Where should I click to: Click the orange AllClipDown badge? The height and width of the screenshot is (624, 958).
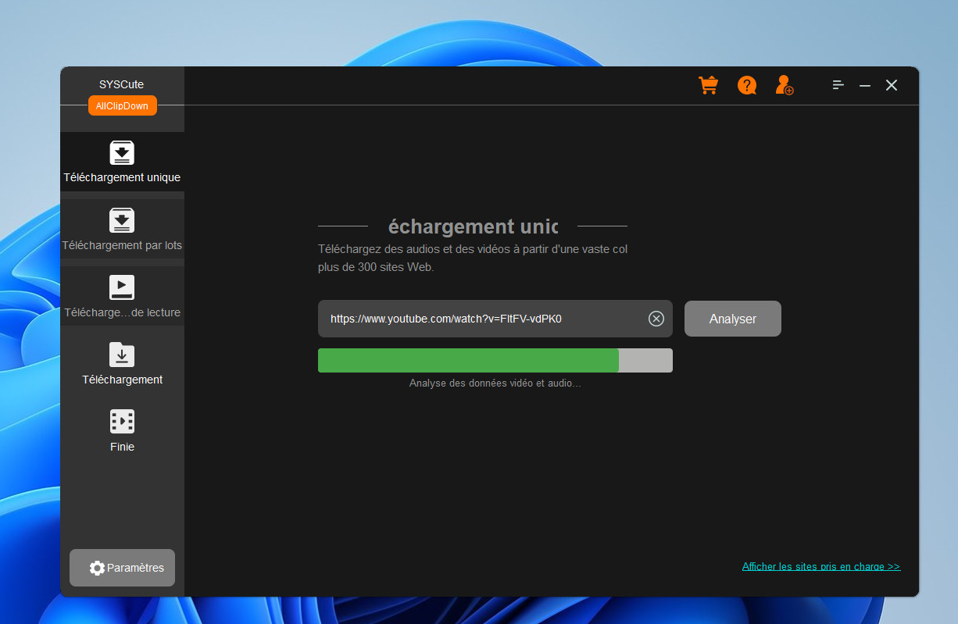click(122, 105)
